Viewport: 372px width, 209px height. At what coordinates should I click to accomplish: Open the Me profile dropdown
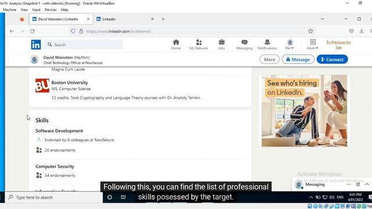click(x=289, y=45)
